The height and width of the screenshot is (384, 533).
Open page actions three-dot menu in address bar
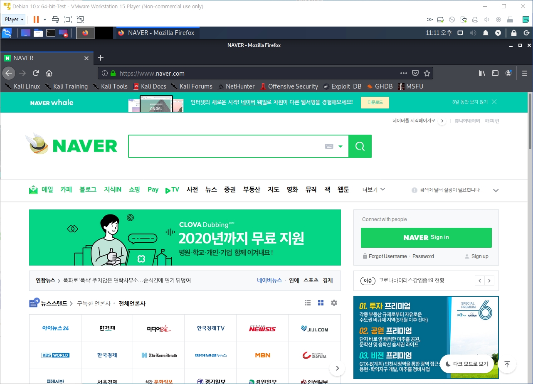click(403, 73)
